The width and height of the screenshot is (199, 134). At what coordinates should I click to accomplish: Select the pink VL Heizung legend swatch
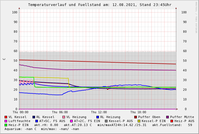coord(64,117)
